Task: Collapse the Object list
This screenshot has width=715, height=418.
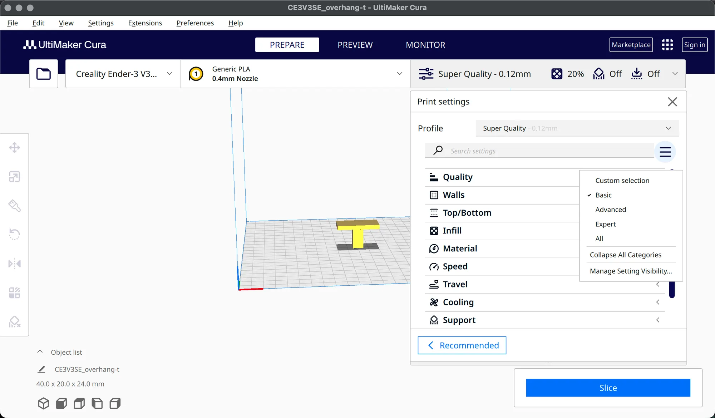Action: point(40,352)
